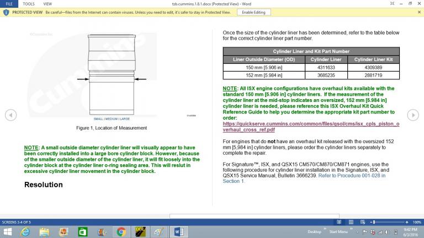Screen dimensions: 424x238
Task: Open the Paint palette taskbar icon
Action: 159,232
